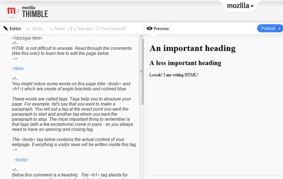Open the Text size dropdown

(x=80, y=28)
